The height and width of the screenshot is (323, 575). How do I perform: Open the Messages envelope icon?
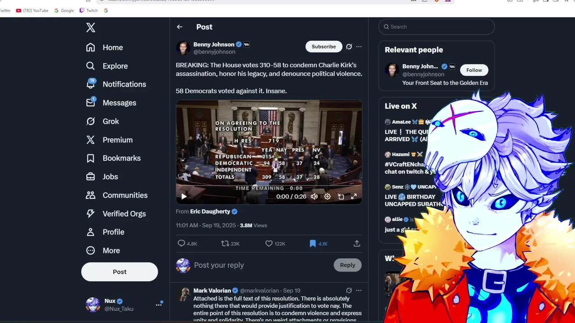[91, 103]
